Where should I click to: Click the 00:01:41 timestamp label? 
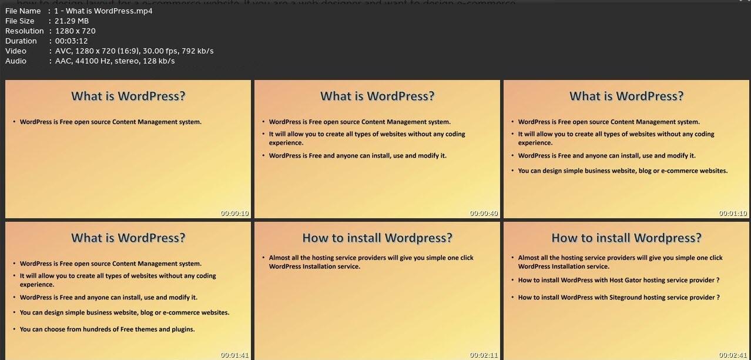point(235,355)
